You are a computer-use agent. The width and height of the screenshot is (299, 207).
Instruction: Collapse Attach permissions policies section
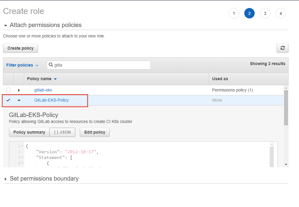click(x=6, y=25)
